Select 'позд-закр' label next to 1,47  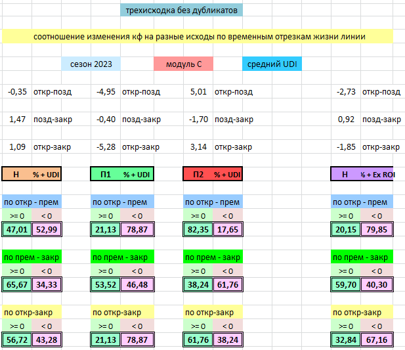53,120
